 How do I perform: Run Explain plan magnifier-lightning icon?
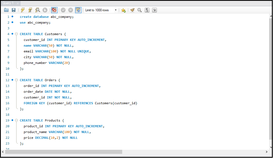[x=38, y=10]
